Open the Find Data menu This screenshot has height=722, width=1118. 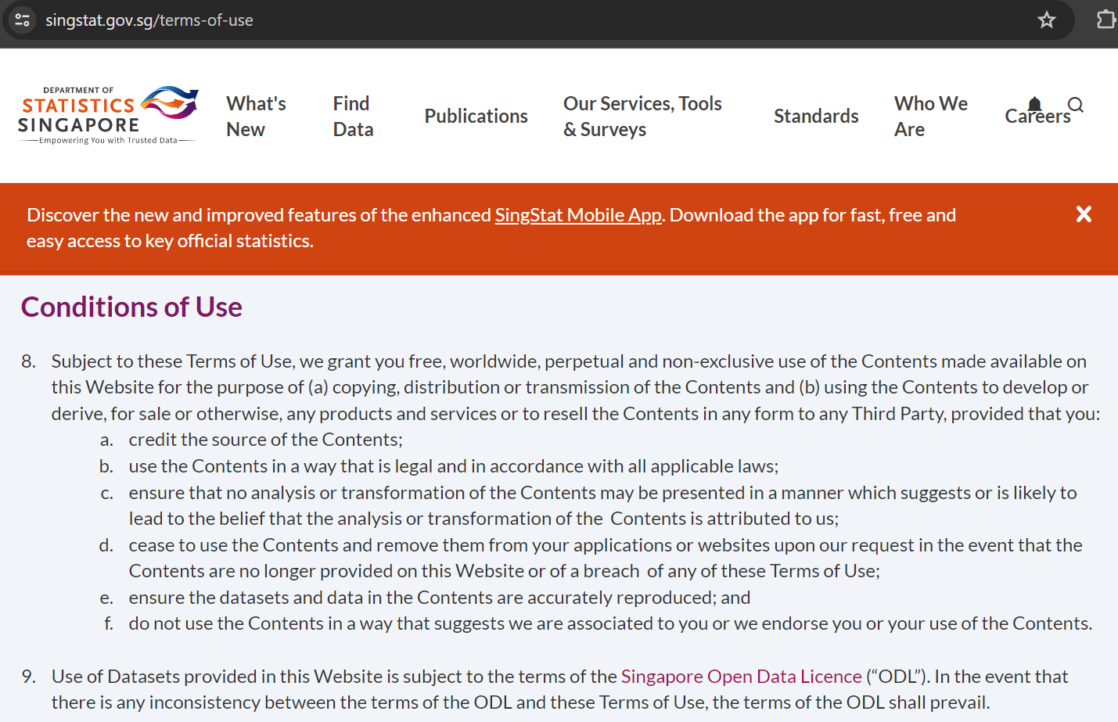353,117
